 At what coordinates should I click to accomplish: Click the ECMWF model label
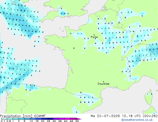40,116
